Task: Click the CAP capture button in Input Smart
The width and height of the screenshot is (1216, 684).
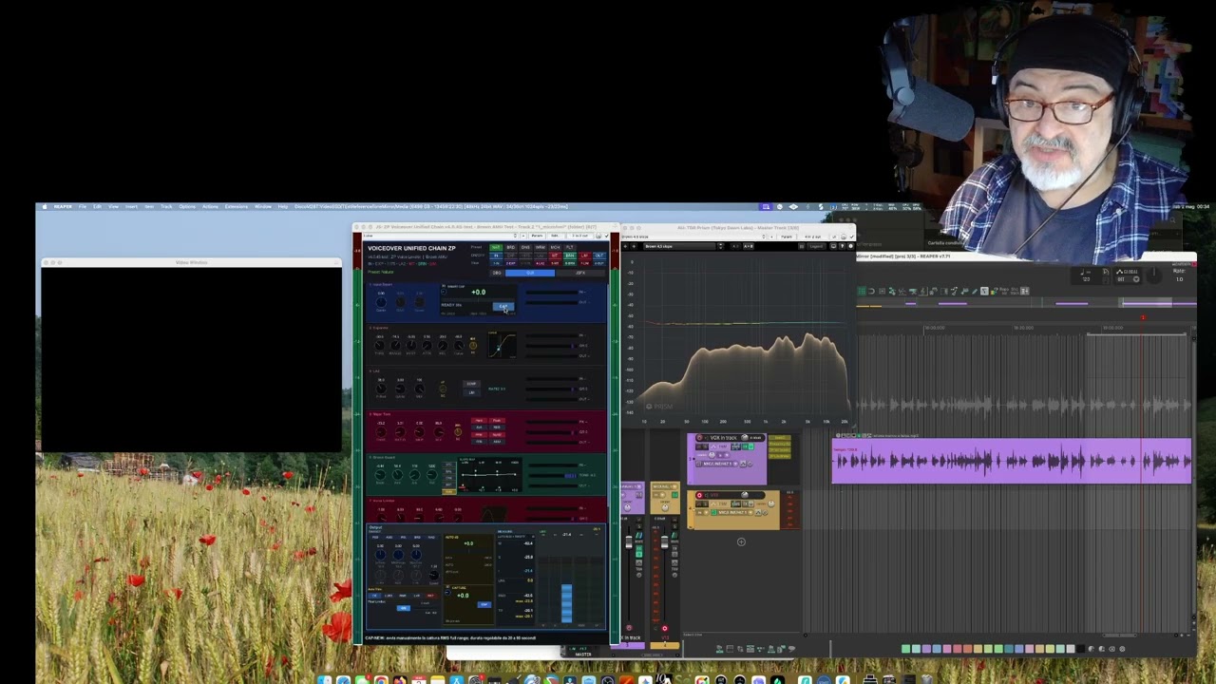Action: pyautogui.click(x=503, y=306)
